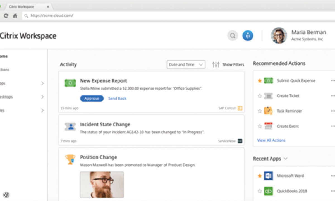Screen dimensions: 335x201
Task: Click the "Microsoft Word" app name
Action: (290, 176)
